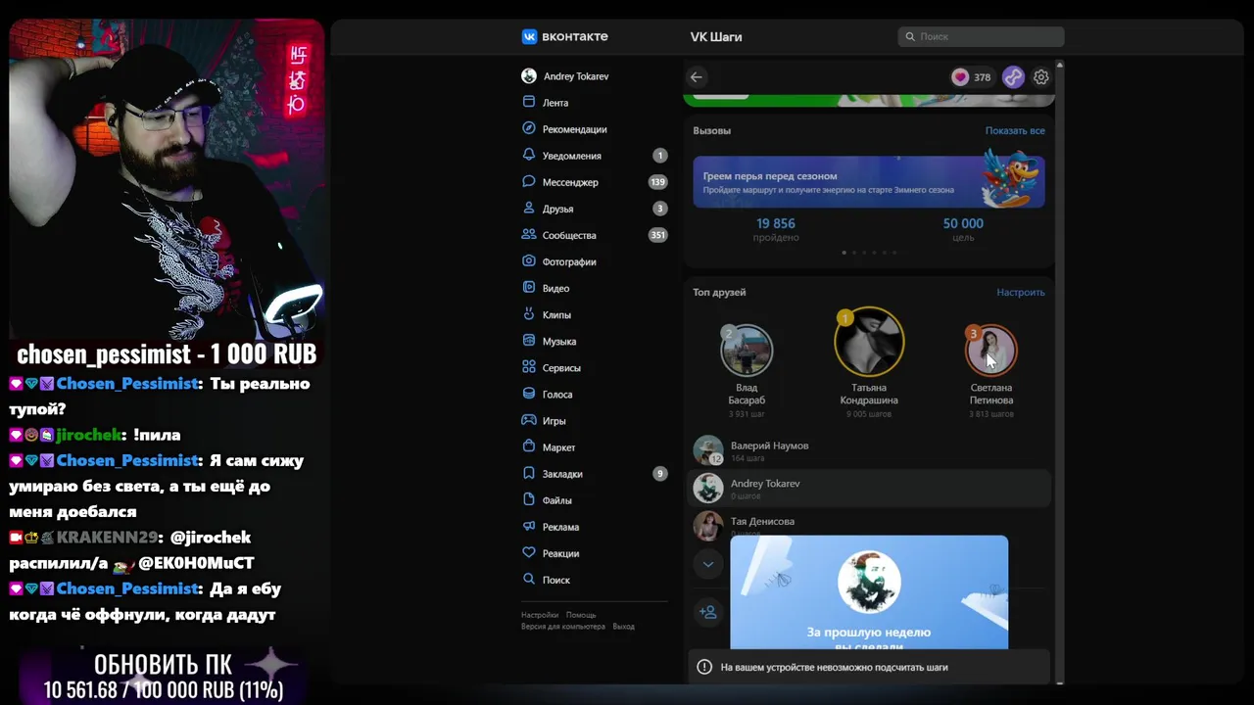Click the Реклама megaphone icon
Screen dimensions: 1254x705
pos(529,526)
